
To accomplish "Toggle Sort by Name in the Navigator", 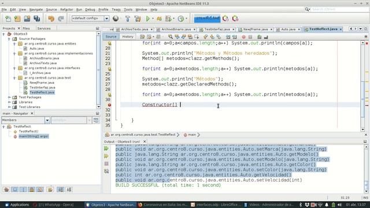I will pos(60,190).
